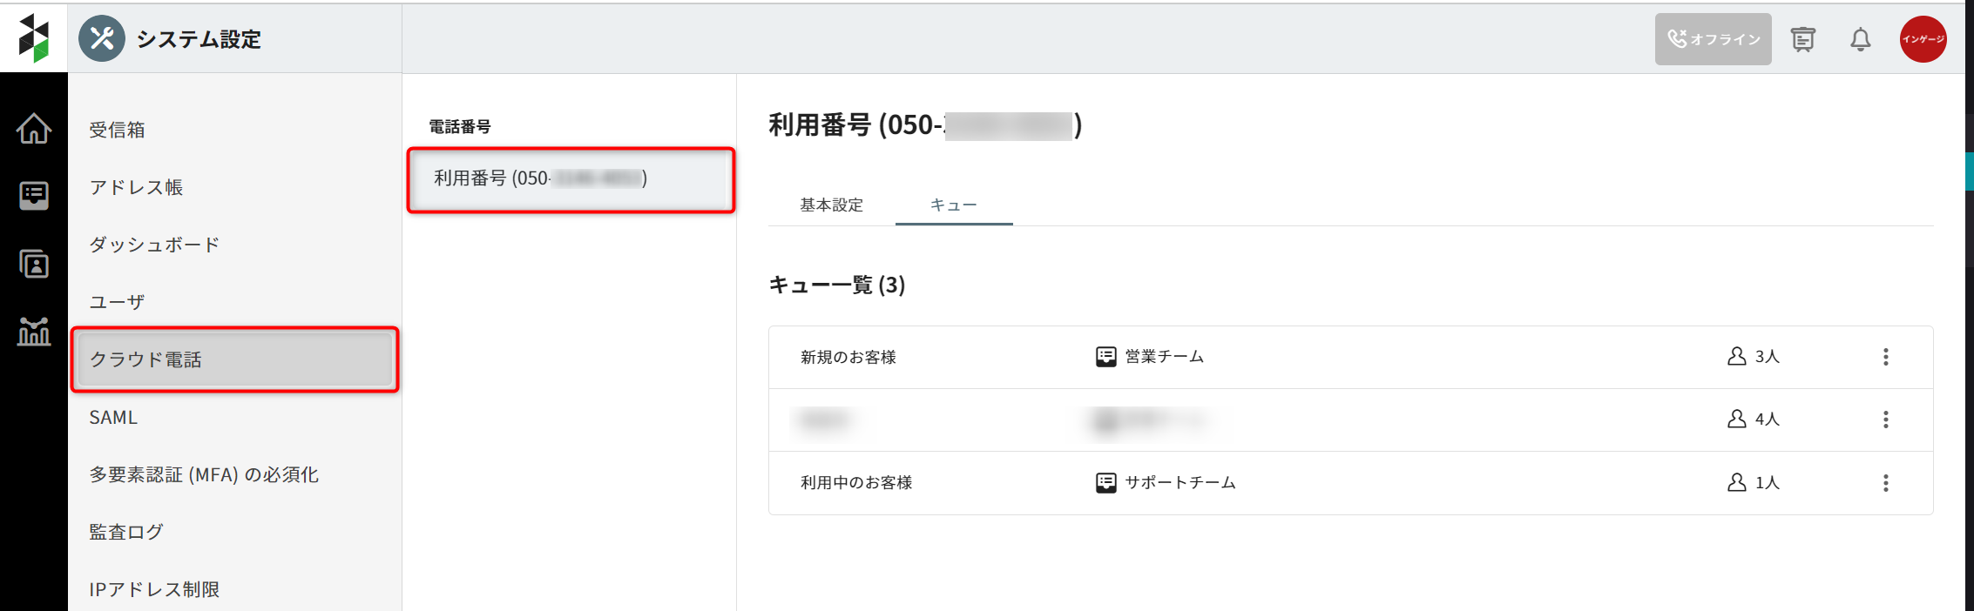Open the address book contacts icon
The height and width of the screenshot is (611, 1974).
coord(34,264)
